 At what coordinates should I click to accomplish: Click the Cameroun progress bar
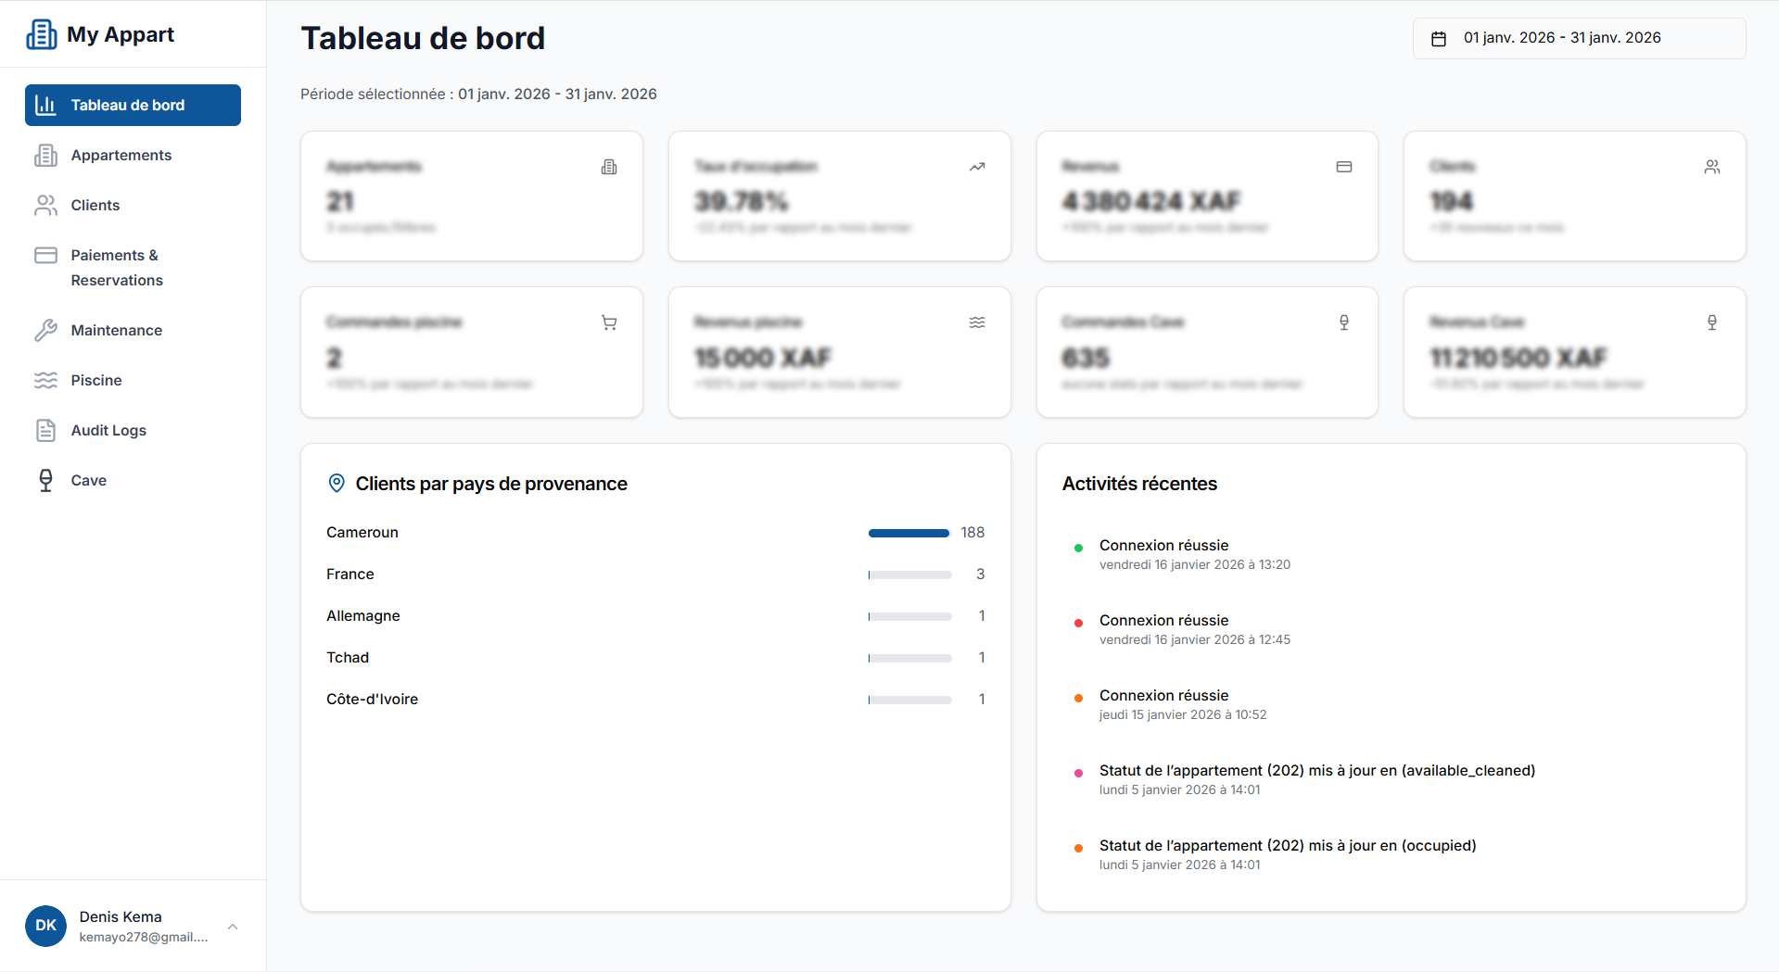tap(909, 533)
